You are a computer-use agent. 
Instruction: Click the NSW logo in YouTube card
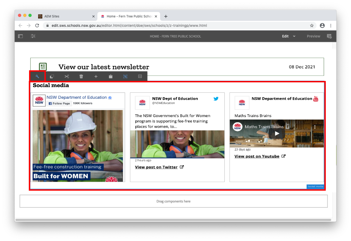pyautogui.click(x=242, y=103)
